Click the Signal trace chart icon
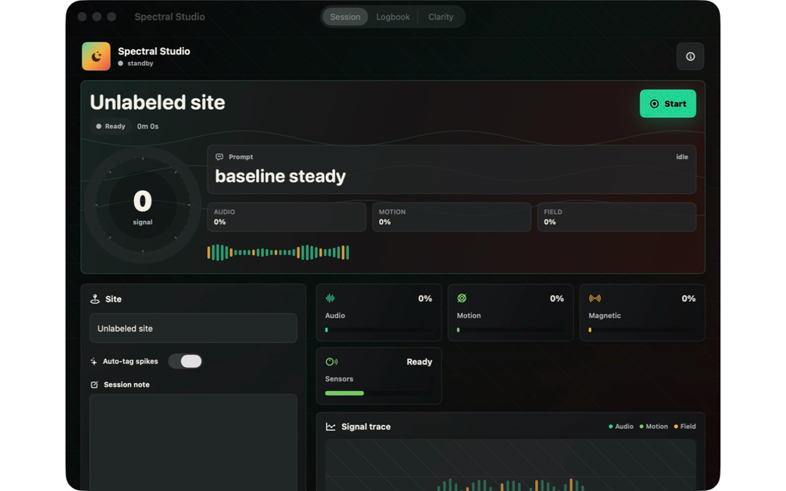 click(331, 427)
